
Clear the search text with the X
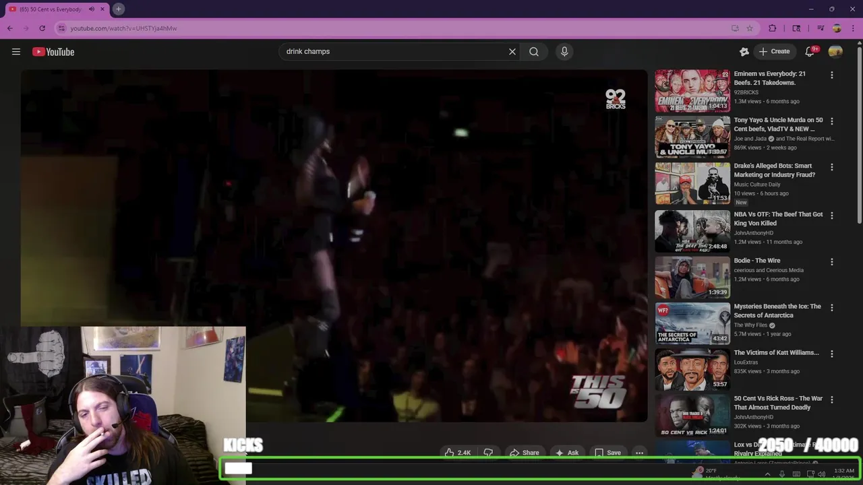point(512,51)
